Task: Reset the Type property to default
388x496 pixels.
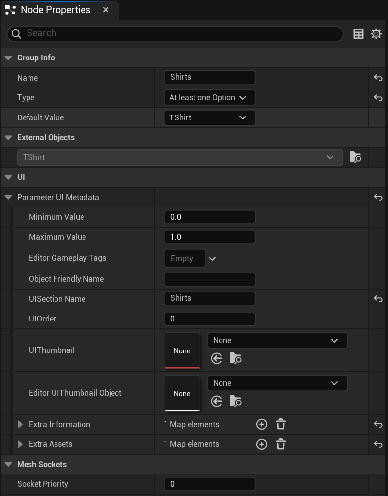Action: click(x=378, y=98)
